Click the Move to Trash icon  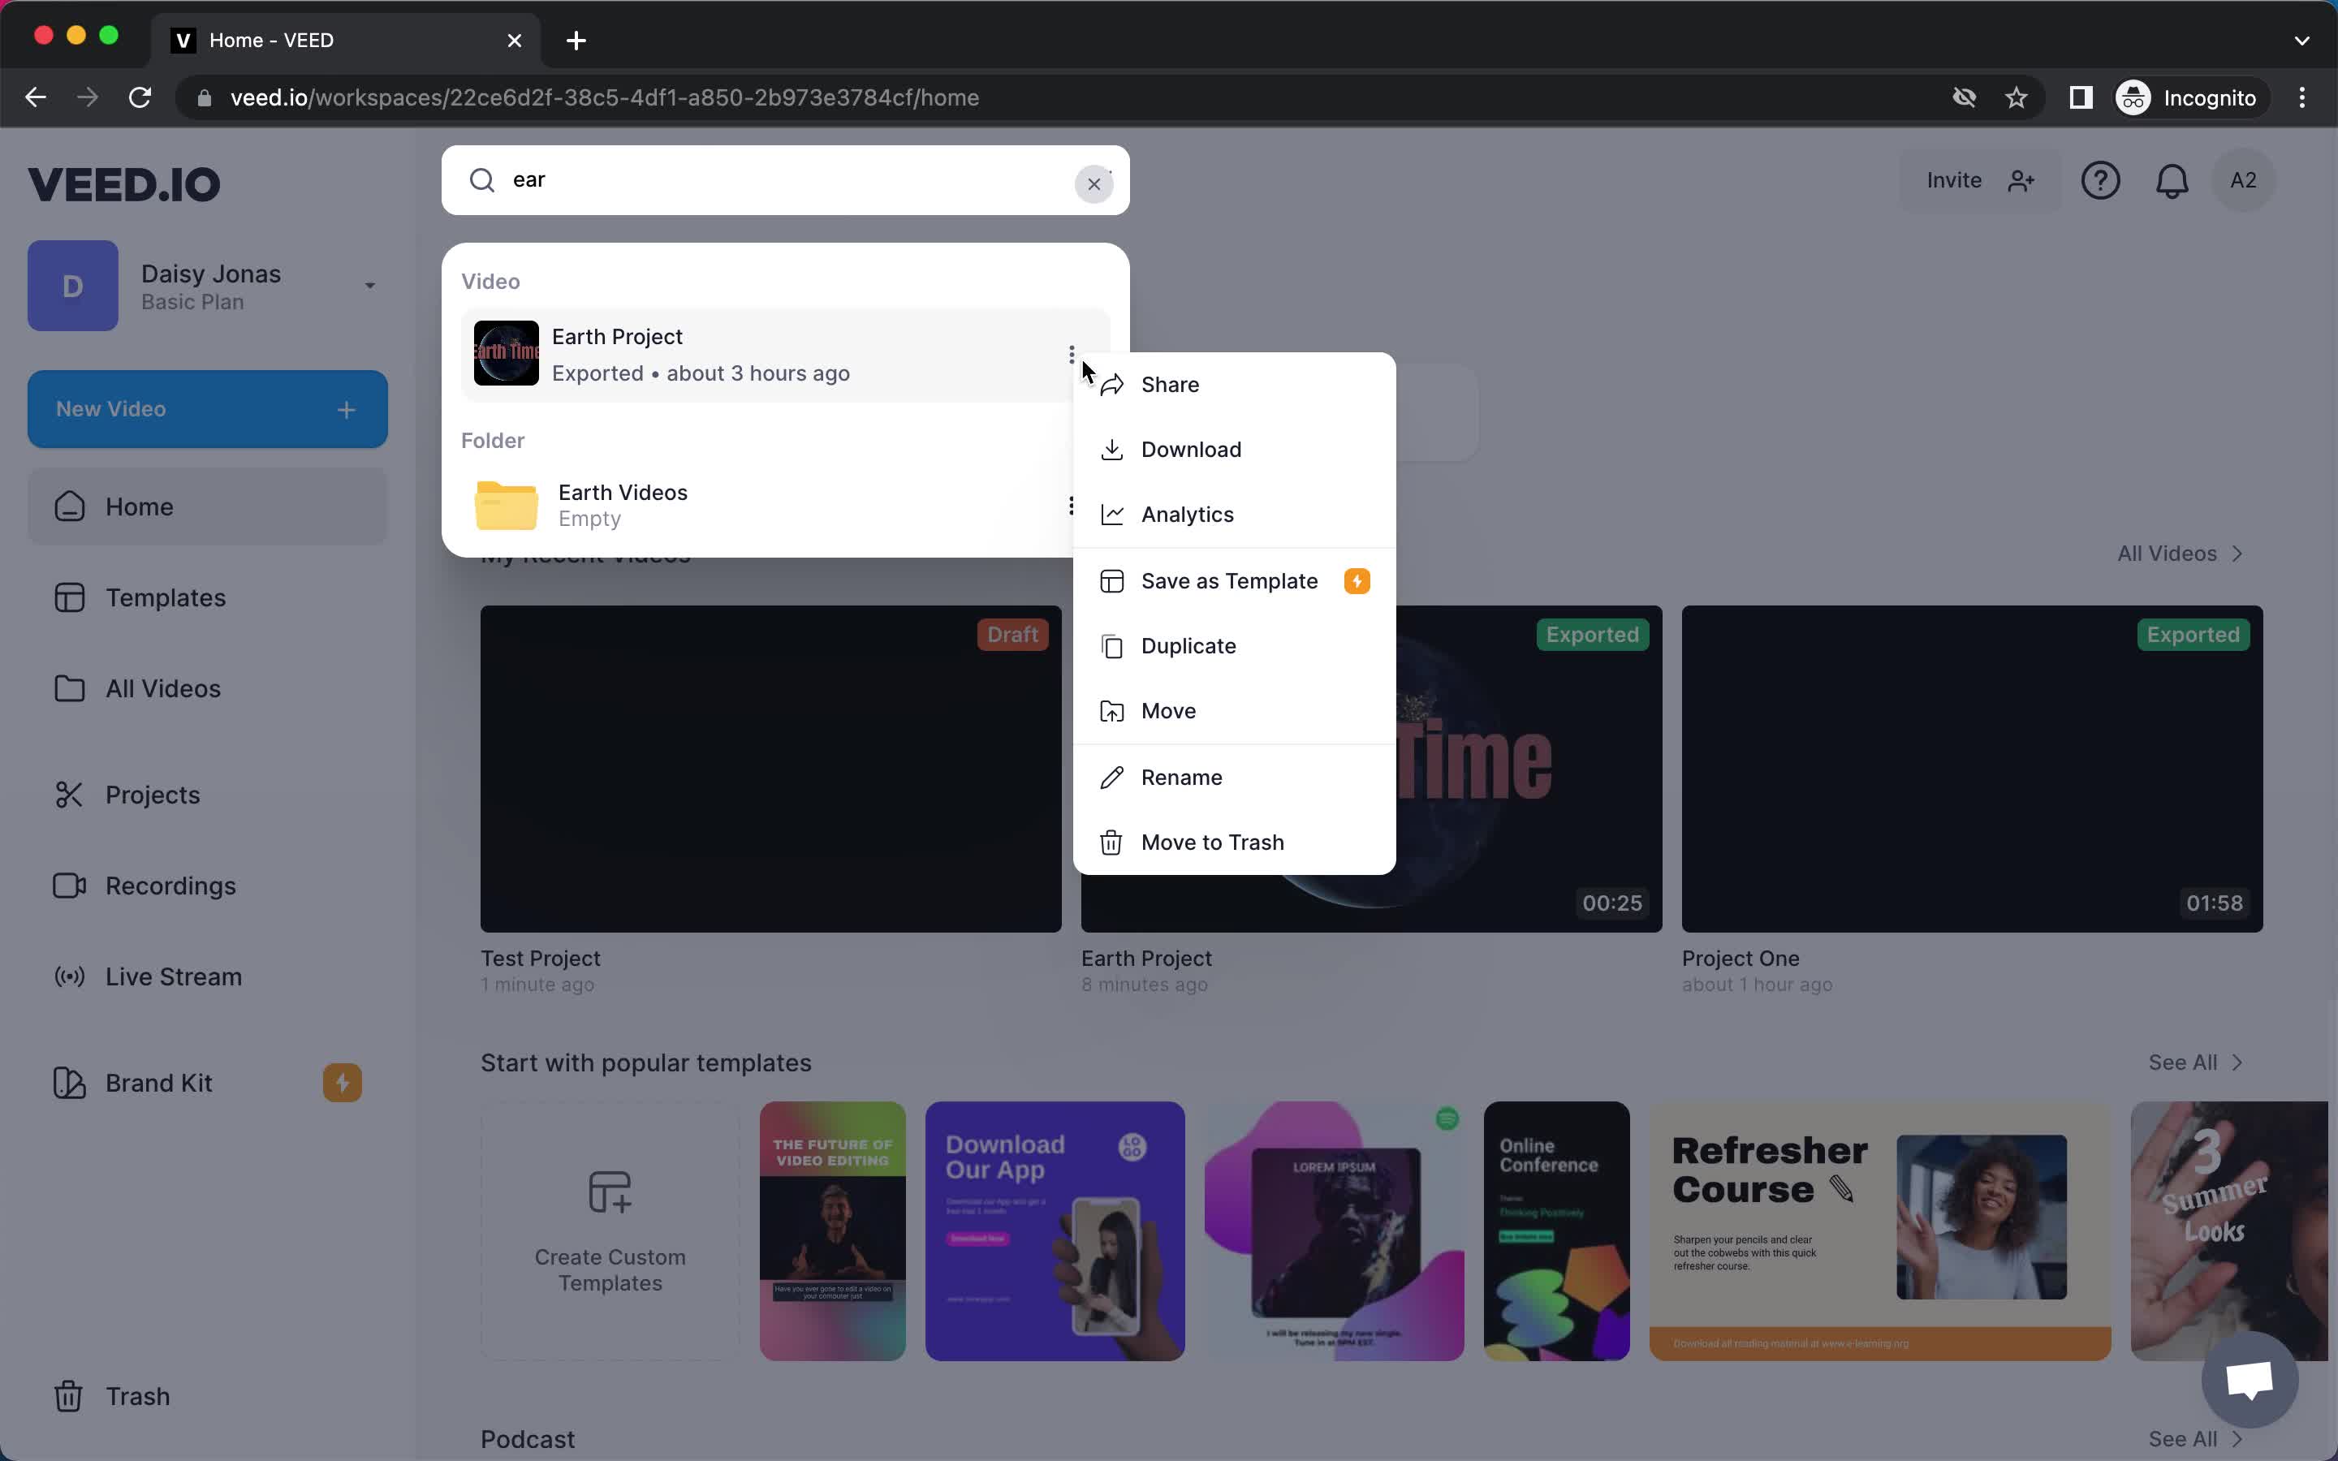click(x=1111, y=842)
